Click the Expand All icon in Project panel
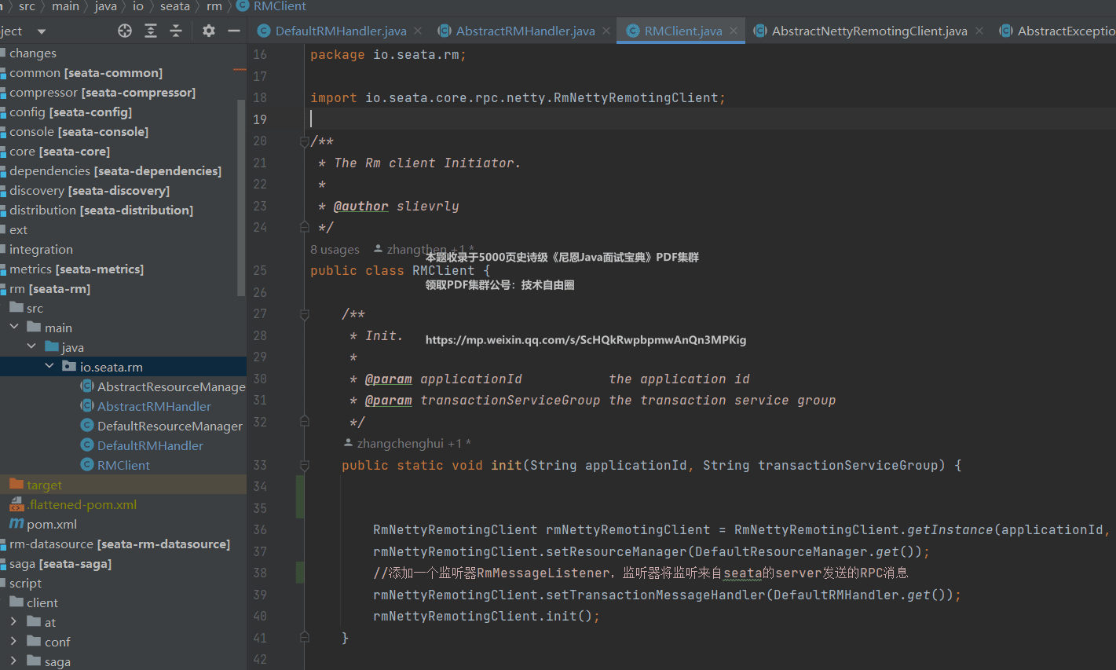This screenshot has height=670, width=1116. coord(151,31)
